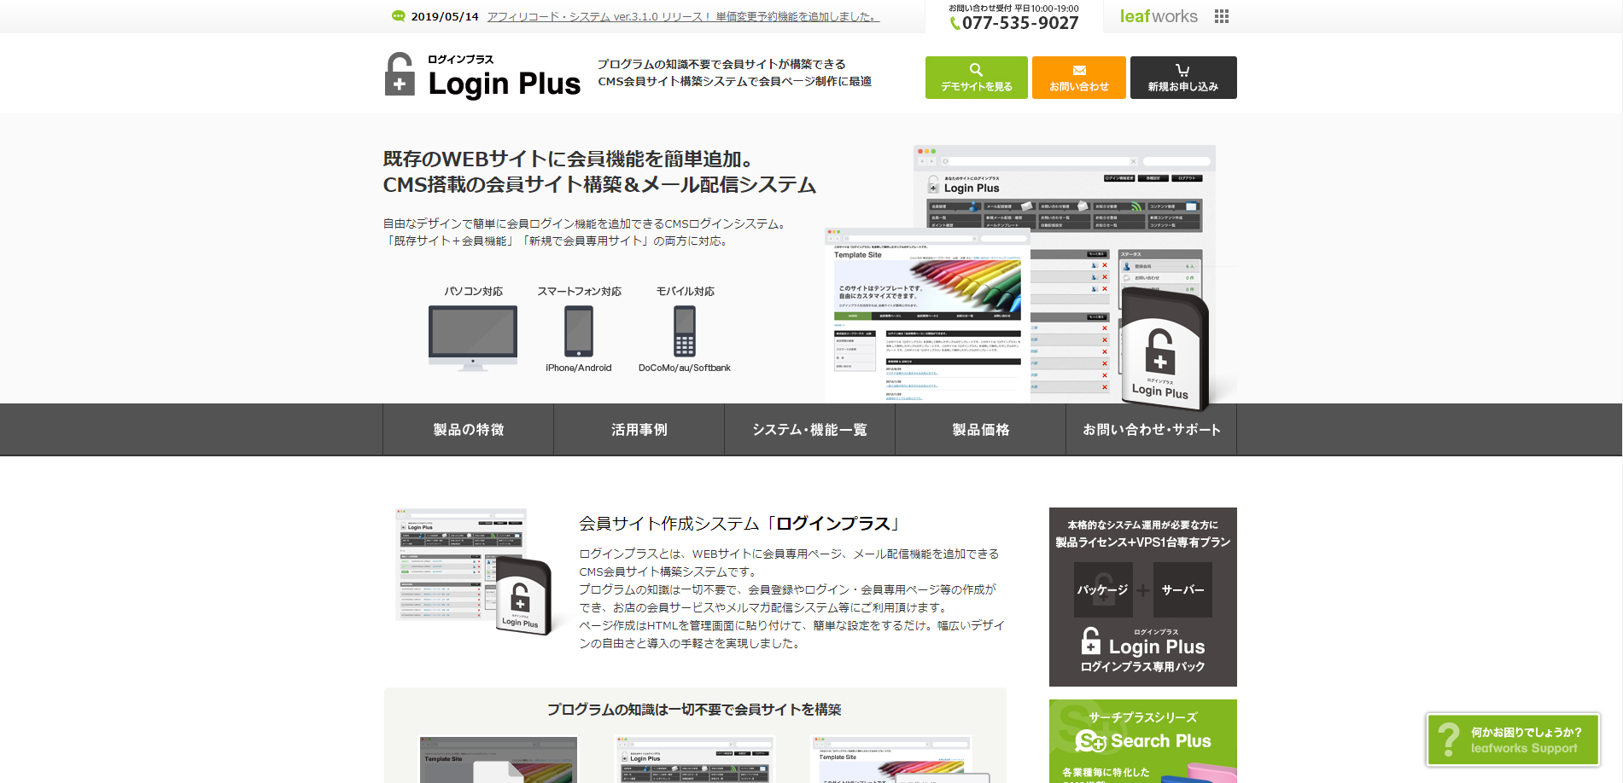Screen dimensions: 1623x783
Task: Click the 新規お申し込み cart button
Action: 1182,78
